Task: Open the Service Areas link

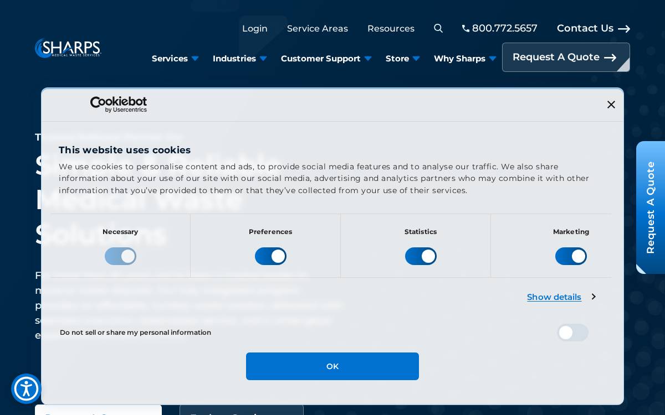Action: (318, 28)
